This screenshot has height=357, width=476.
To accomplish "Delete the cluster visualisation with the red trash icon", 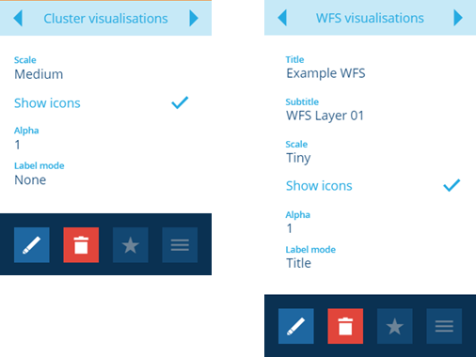I will 81,245.
